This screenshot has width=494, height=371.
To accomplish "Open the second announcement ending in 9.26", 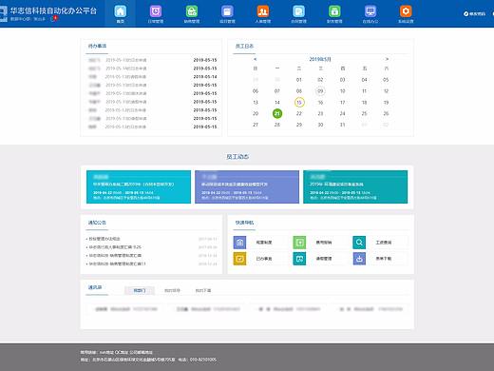I will click(114, 247).
